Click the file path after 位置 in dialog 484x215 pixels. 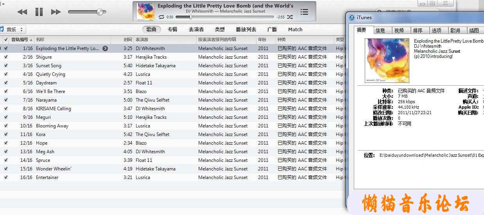coord(432,155)
